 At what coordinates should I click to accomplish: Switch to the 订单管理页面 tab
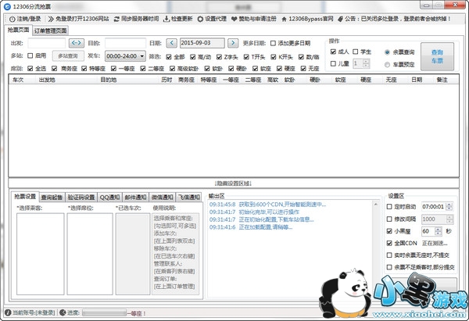coord(50,30)
